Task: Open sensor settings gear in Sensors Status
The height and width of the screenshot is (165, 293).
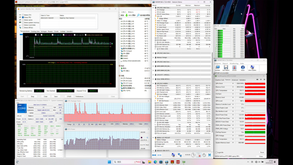Action: tap(204, 155)
